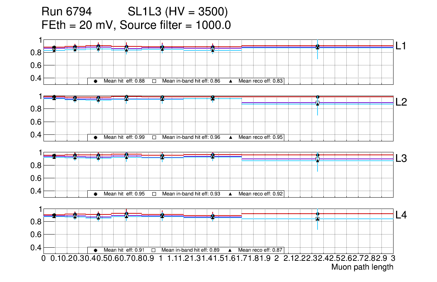Click the open square marker in L4 legend
Image resolution: width=437 pixels, height=282 pixels.
coord(154,250)
